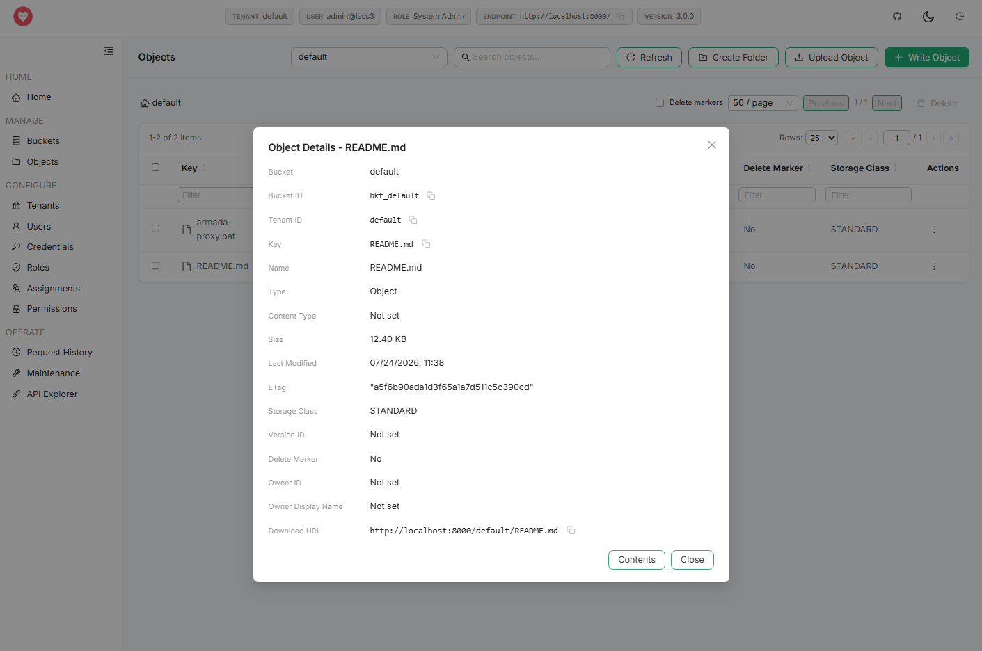The image size is (982, 651).
Task: Focus the Search objects field
Action: (x=532, y=57)
